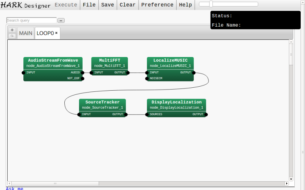Click the NOISECM input port on LocalizeMUSIC
The image size is (305, 190).
click(x=147, y=79)
